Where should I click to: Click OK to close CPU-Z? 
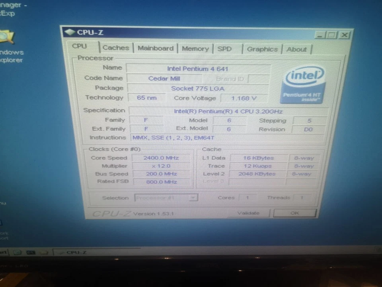pyautogui.click(x=294, y=213)
